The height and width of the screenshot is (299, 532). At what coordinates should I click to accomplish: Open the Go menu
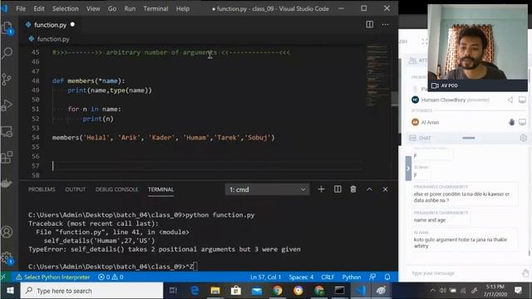112,8
